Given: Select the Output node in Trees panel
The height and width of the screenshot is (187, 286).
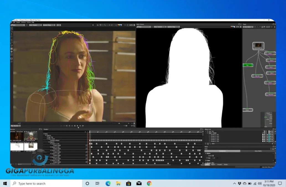Looking at the screenshot, I should [248, 110].
